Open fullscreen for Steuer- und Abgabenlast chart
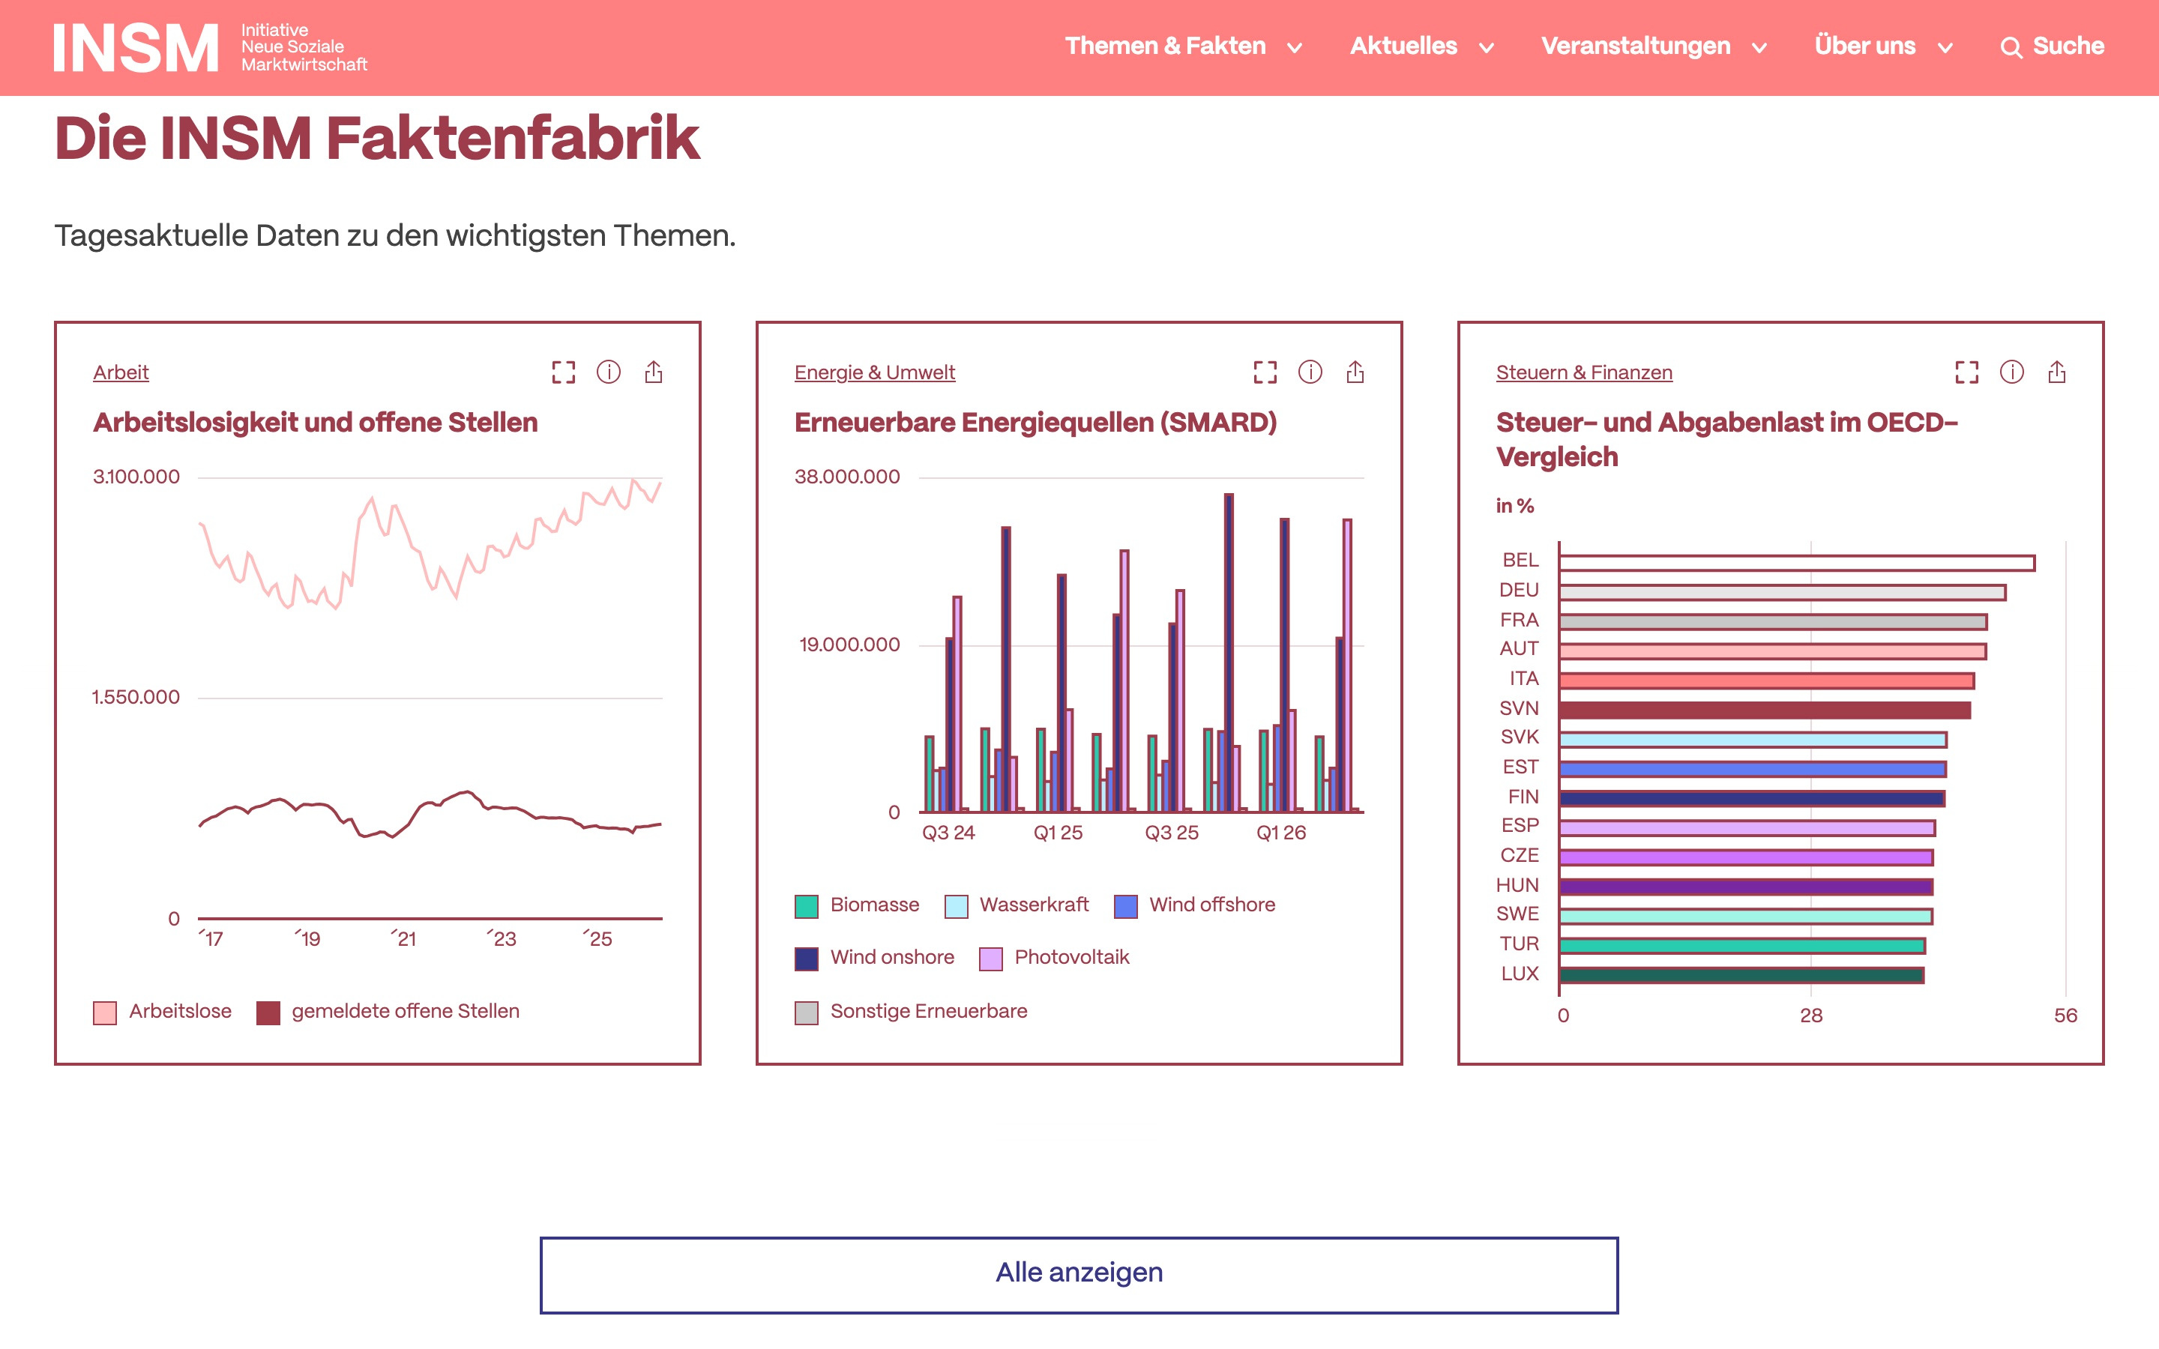Screen dimensions: 2159x1349 1967,372
